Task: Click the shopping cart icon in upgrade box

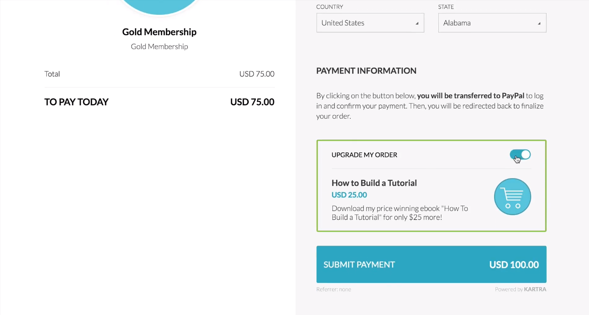Action: click(512, 197)
